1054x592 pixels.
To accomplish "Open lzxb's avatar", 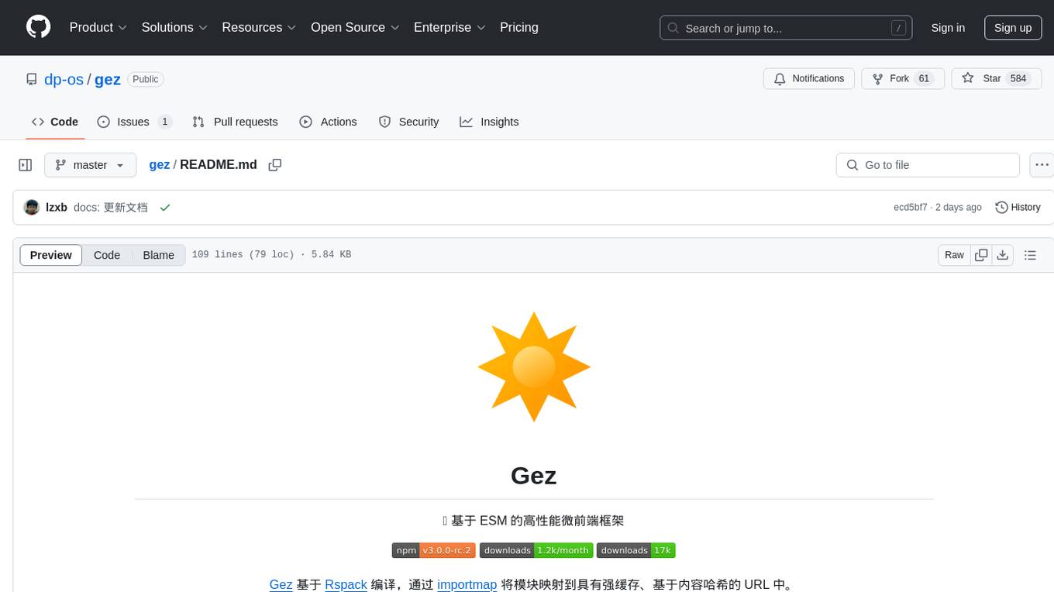I will (x=32, y=208).
